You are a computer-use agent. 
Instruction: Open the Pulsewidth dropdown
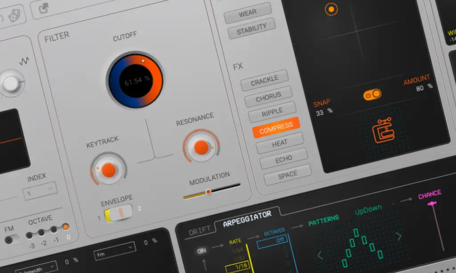tap(36, 269)
